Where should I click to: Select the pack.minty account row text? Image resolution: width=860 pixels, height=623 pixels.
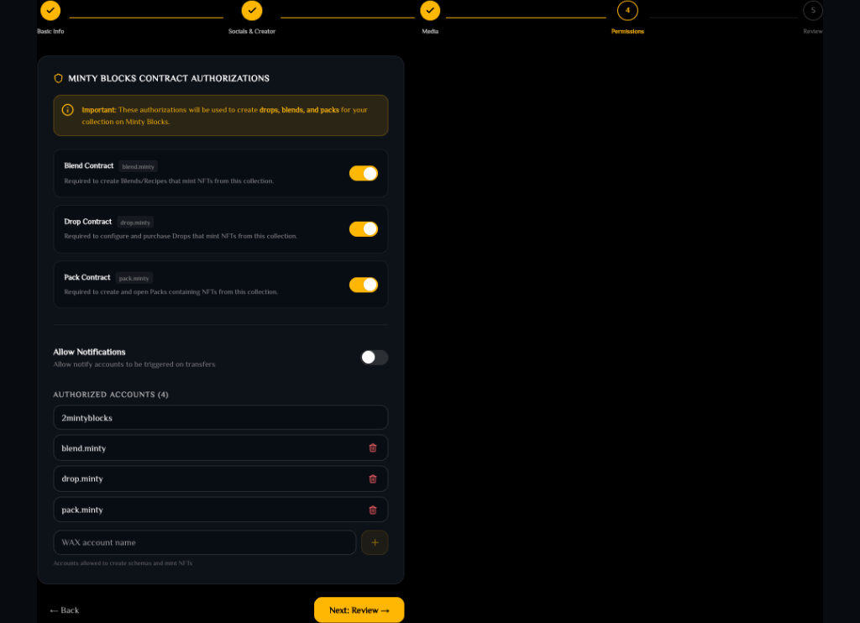(82, 510)
